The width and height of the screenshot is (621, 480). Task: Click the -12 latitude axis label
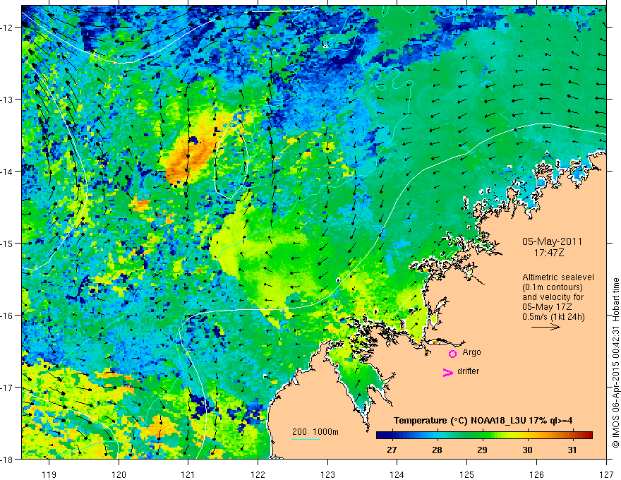[7, 28]
